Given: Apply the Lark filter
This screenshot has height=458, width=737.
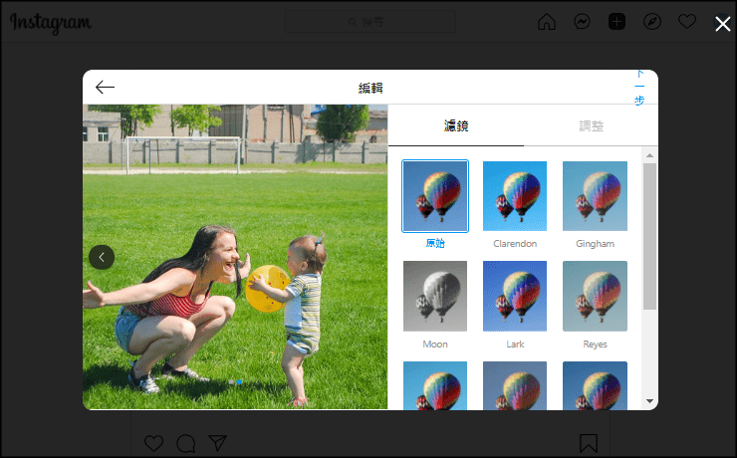Looking at the screenshot, I should (515, 296).
